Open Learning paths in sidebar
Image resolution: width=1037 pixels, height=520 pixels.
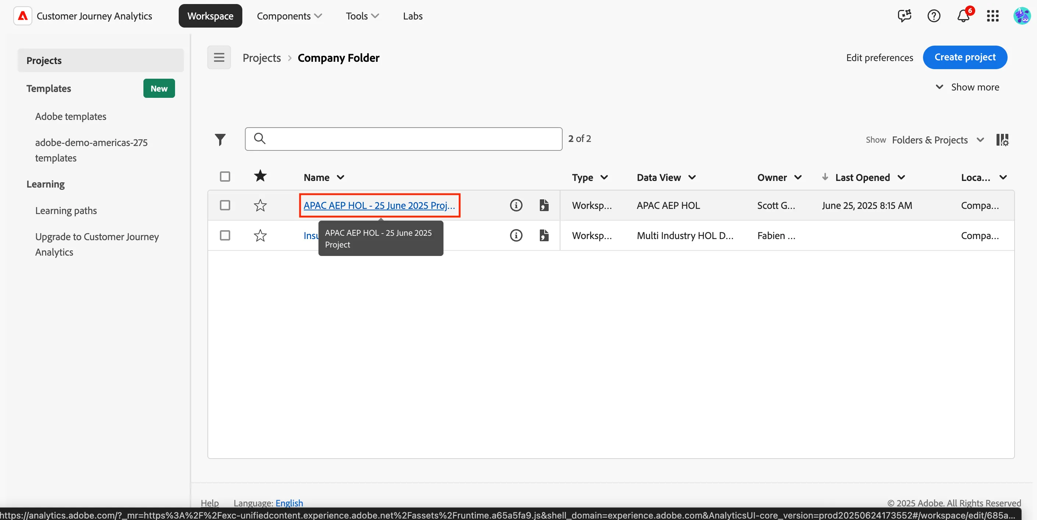coord(66,210)
